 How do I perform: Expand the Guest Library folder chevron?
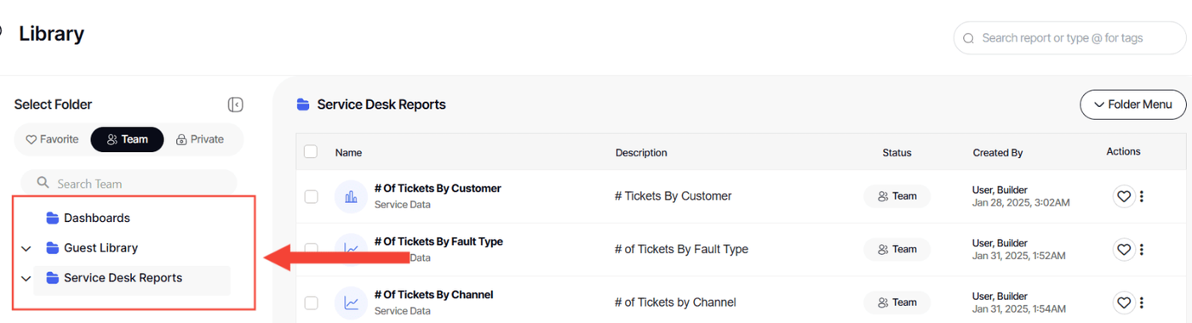coord(26,248)
